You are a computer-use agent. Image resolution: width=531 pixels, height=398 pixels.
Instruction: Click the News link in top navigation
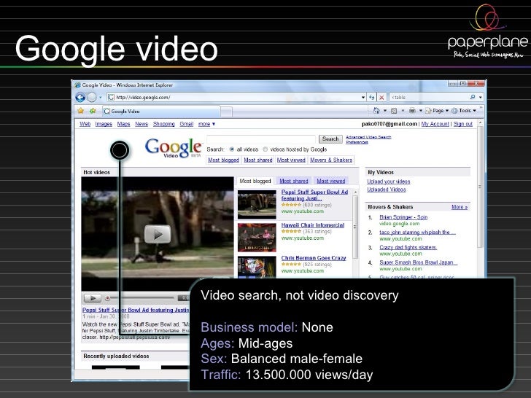pyautogui.click(x=142, y=124)
